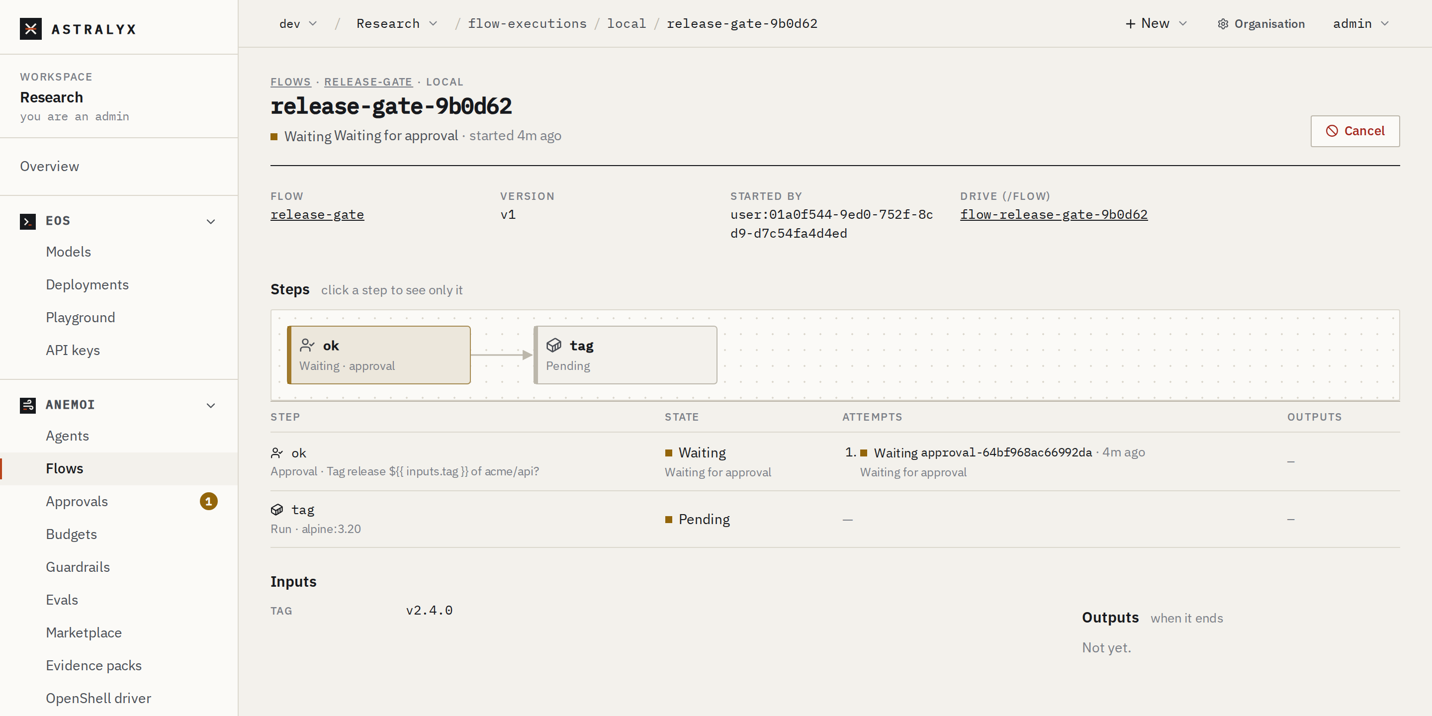
Task: Cancel the flow execution
Action: click(1355, 131)
